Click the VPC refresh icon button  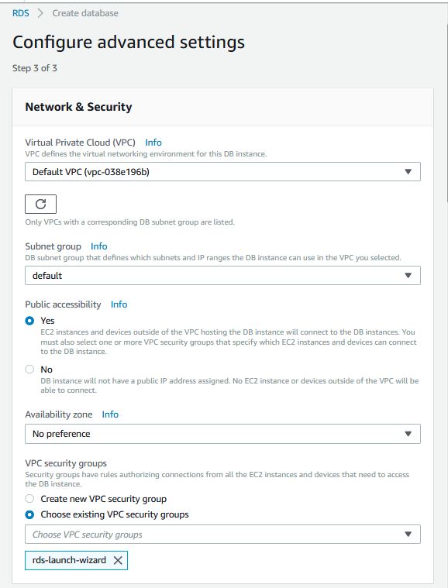(x=40, y=204)
